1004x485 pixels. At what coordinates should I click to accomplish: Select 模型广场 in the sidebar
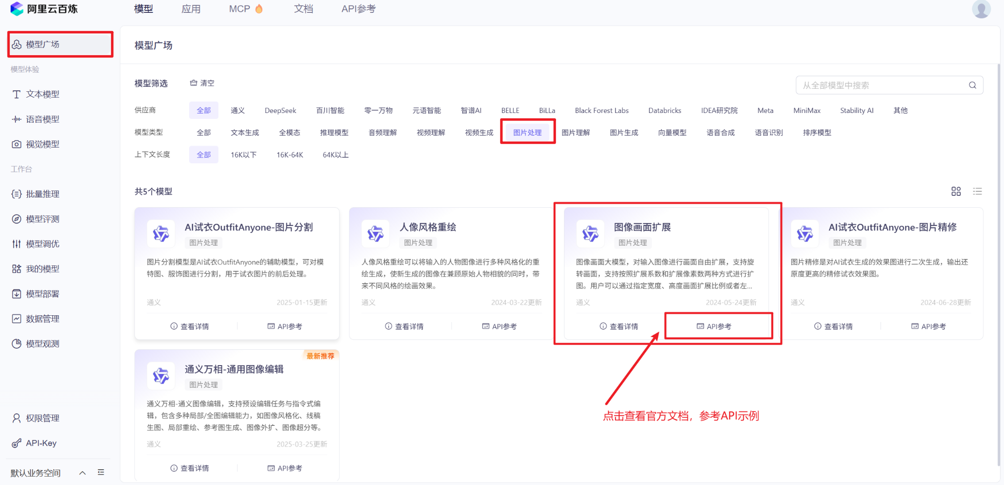tap(60, 44)
